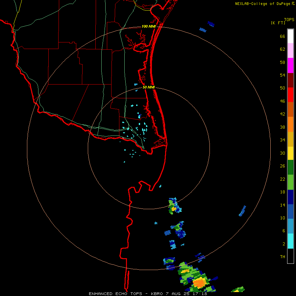
Task: Click the dark orange 42 kft legend swatch
Action: [290, 110]
